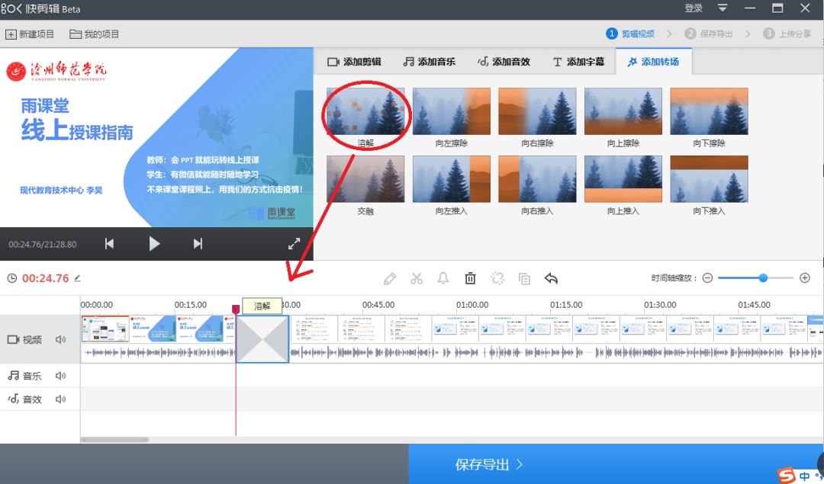Image resolution: width=824 pixels, height=484 pixels.
Task: Select the 向下推入 transition thumbnail
Action: [x=709, y=179]
